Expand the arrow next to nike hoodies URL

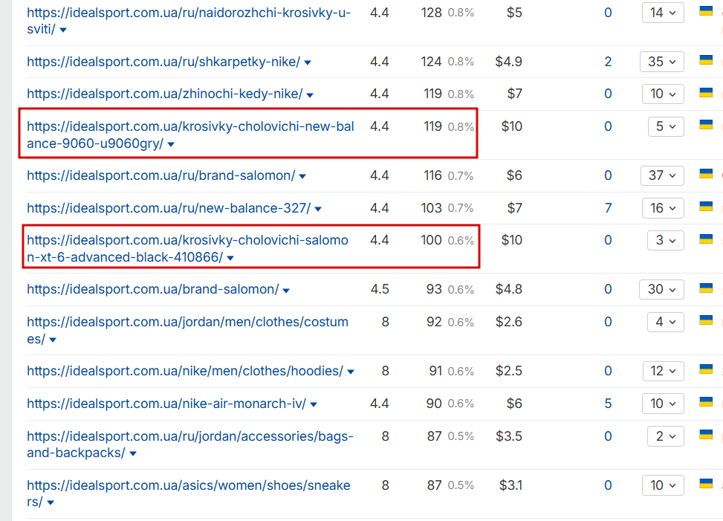pyautogui.click(x=351, y=372)
